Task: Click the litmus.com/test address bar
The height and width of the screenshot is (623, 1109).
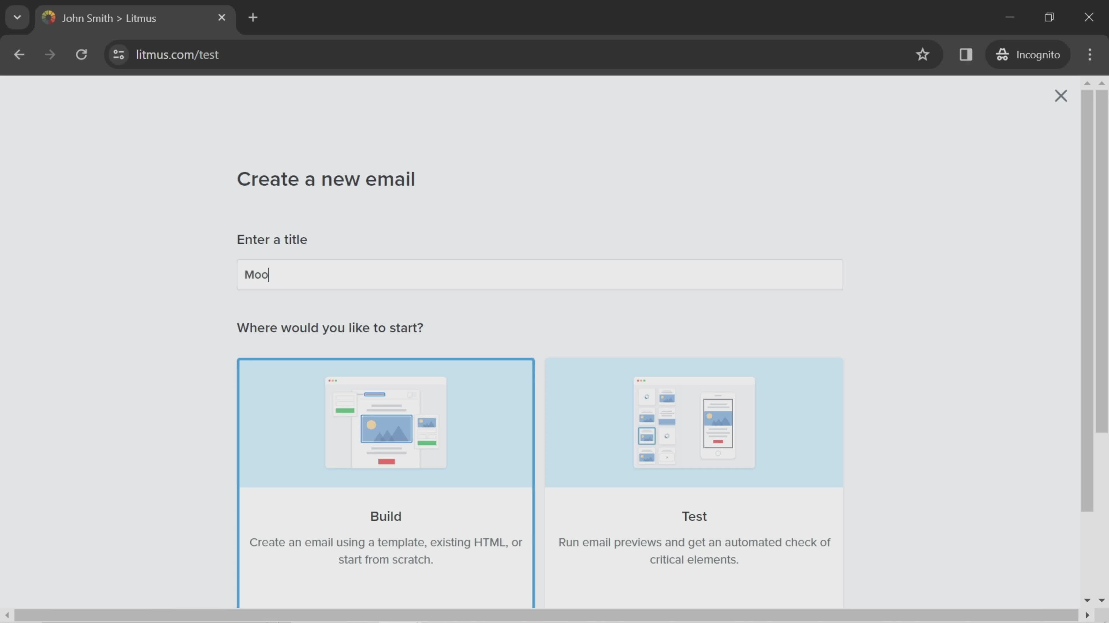Action: pos(177,54)
